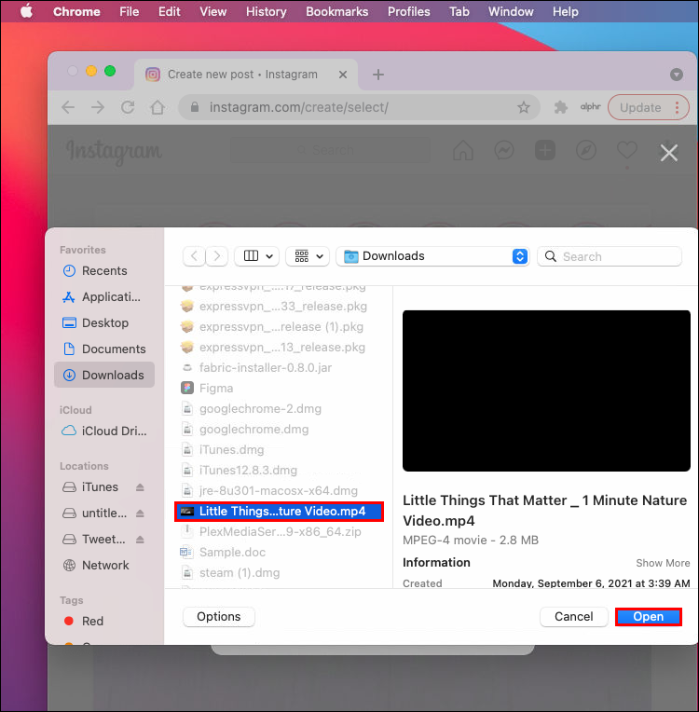Open the Chrome menu in menu bar
Image resolution: width=699 pixels, height=712 pixels.
(76, 11)
